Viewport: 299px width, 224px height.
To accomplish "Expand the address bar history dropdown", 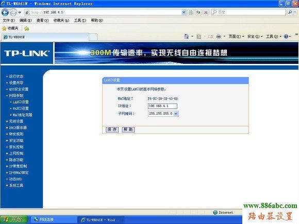I will tap(184, 12).
